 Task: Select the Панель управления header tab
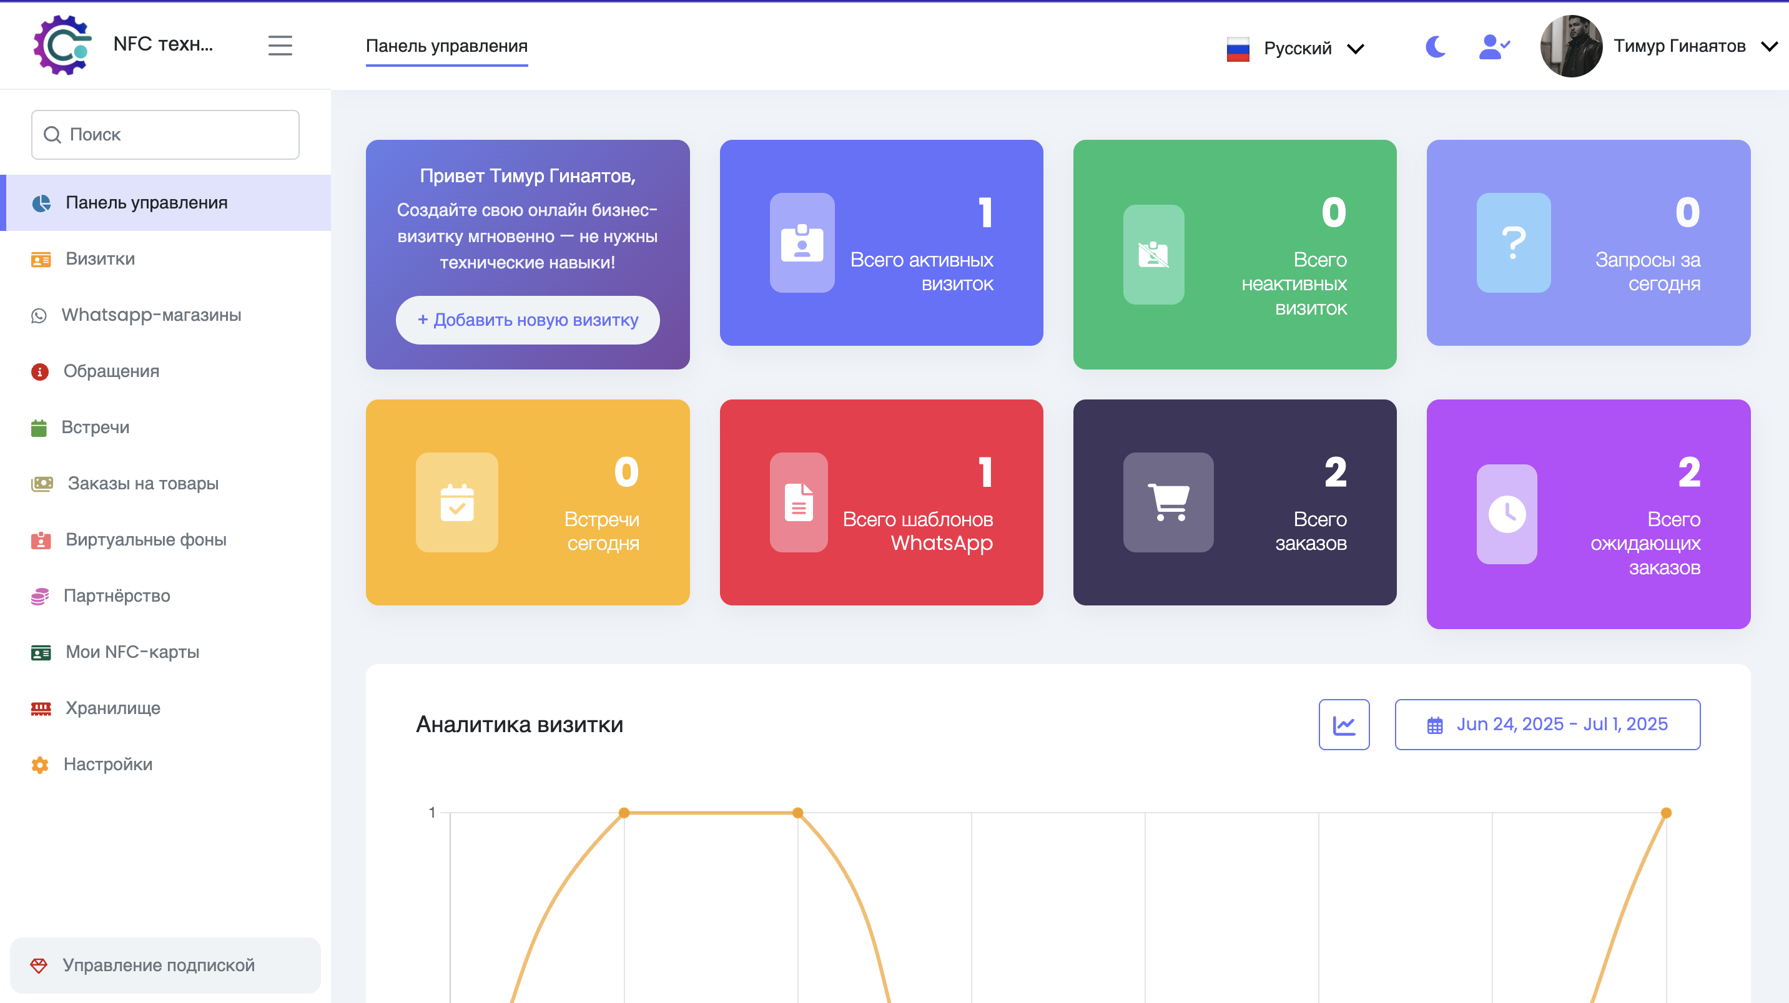(x=446, y=46)
